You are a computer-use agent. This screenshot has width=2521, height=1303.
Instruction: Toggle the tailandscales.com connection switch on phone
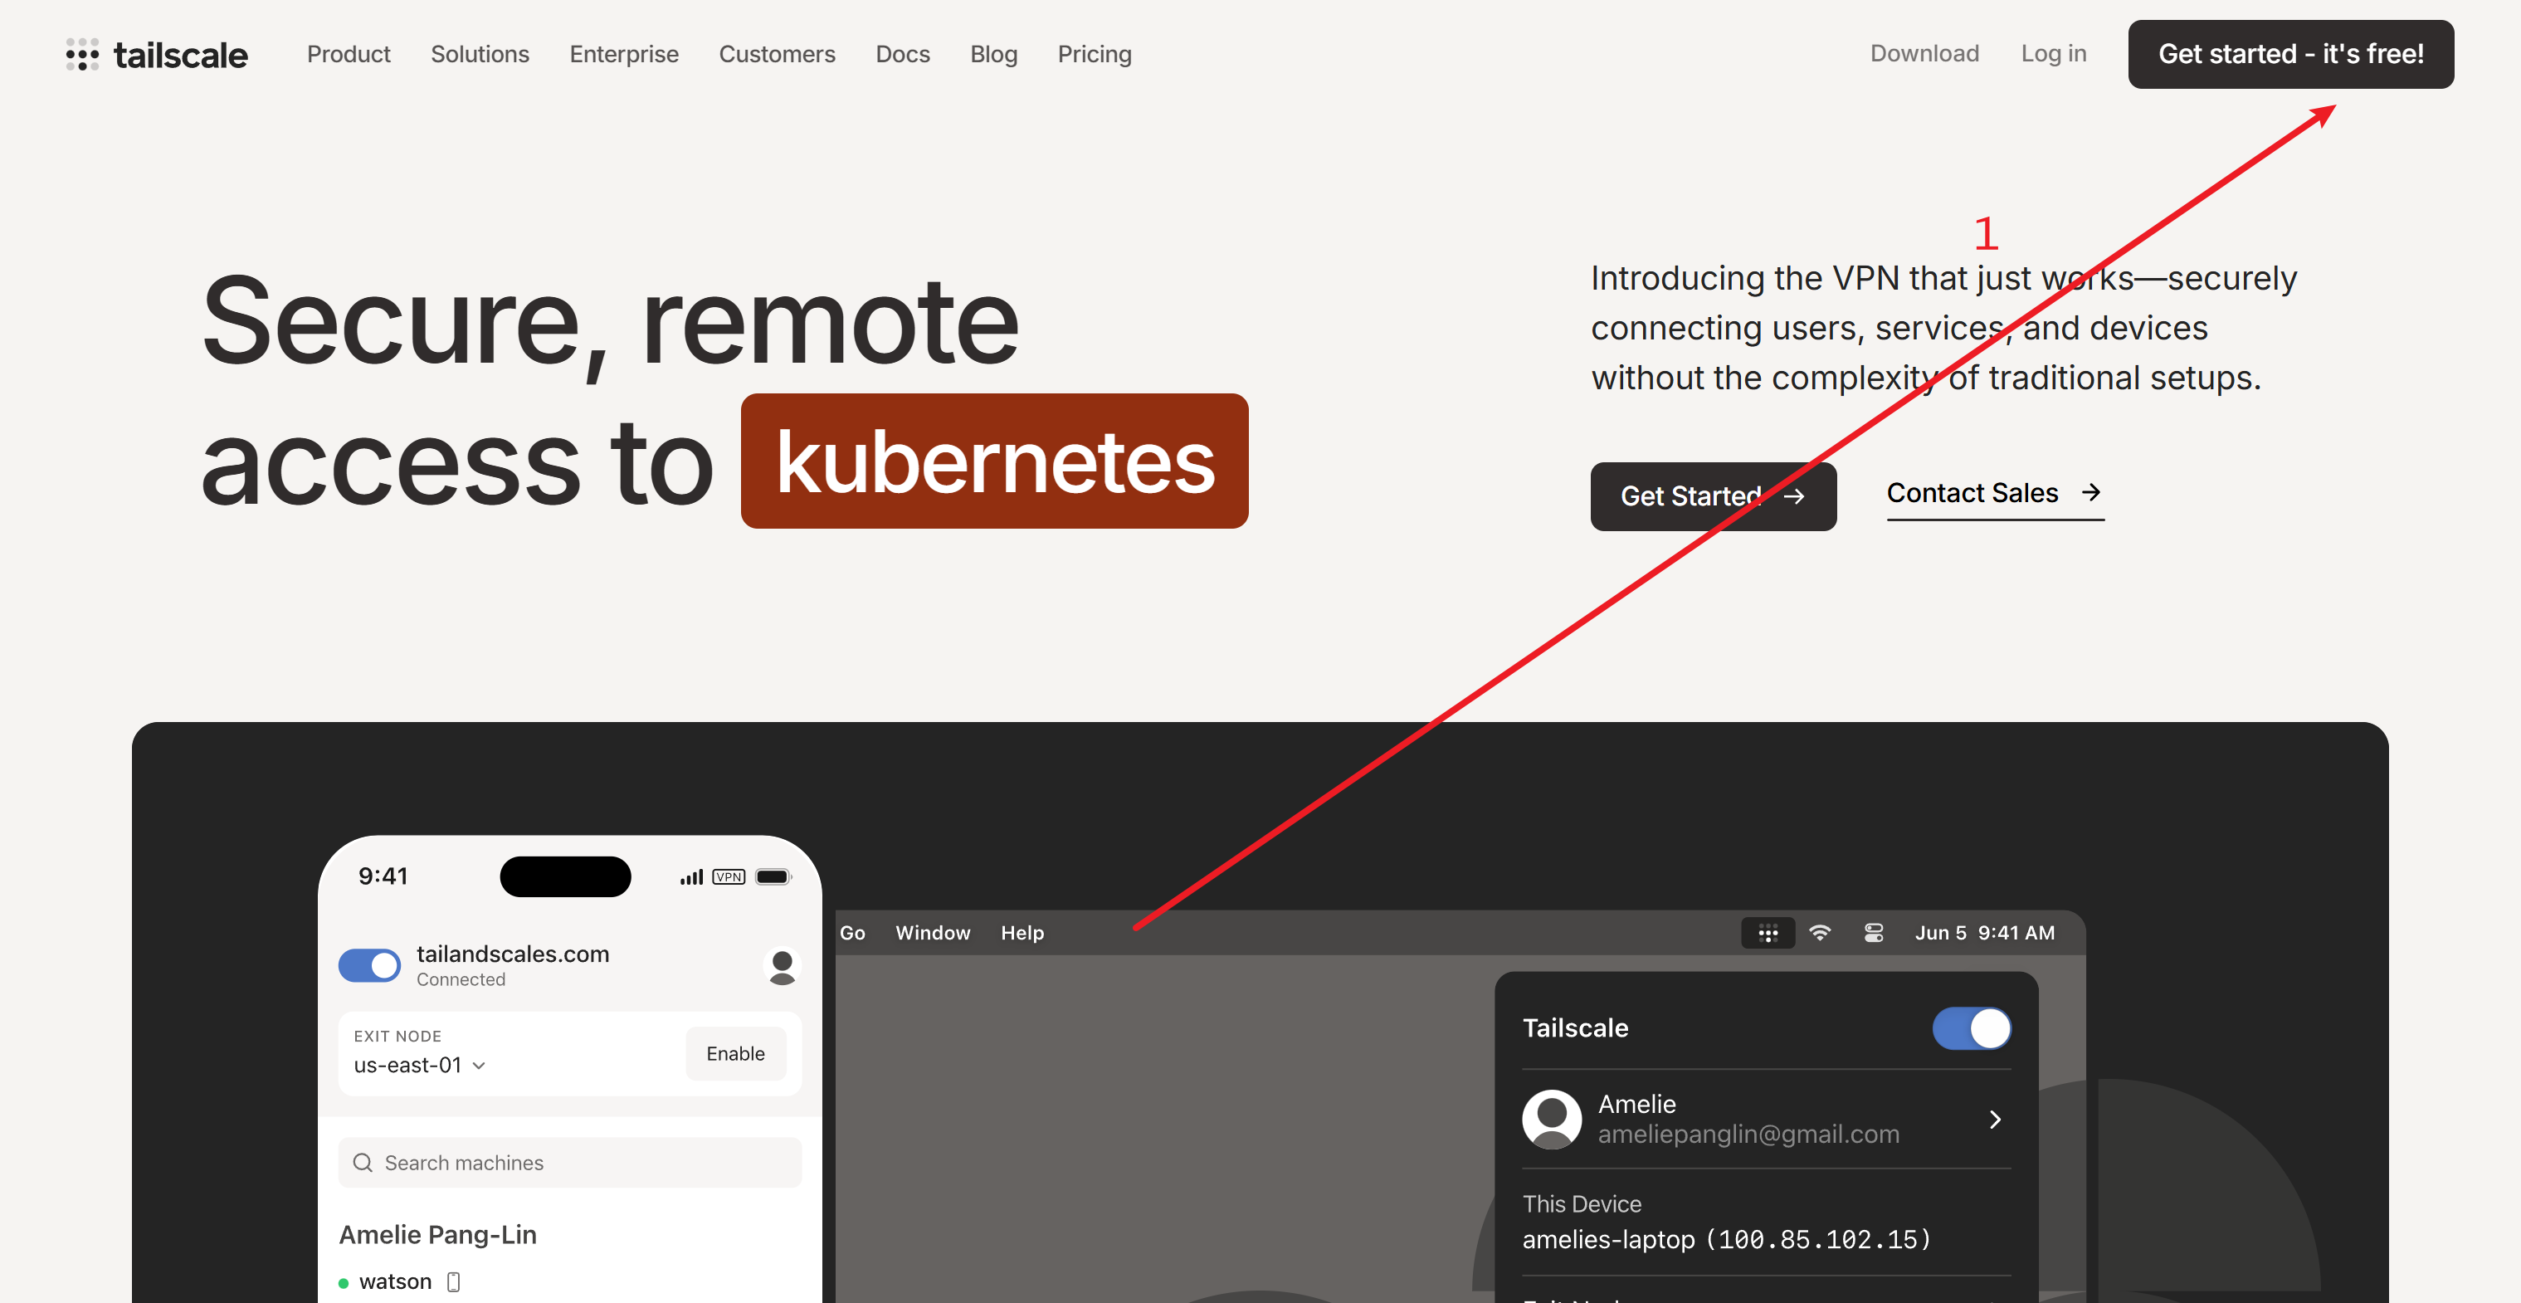click(369, 965)
